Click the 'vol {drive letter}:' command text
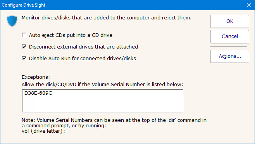 pyautogui.click(x=43, y=131)
